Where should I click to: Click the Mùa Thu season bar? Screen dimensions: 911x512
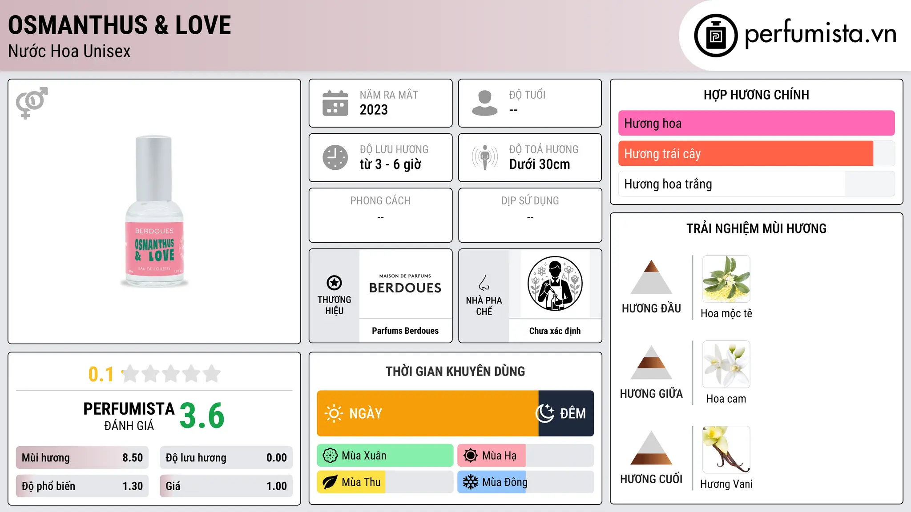click(x=385, y=482)
